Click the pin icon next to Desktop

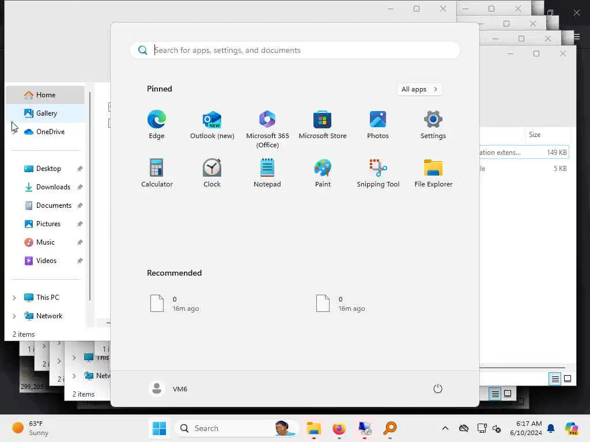tap(80, 169)
